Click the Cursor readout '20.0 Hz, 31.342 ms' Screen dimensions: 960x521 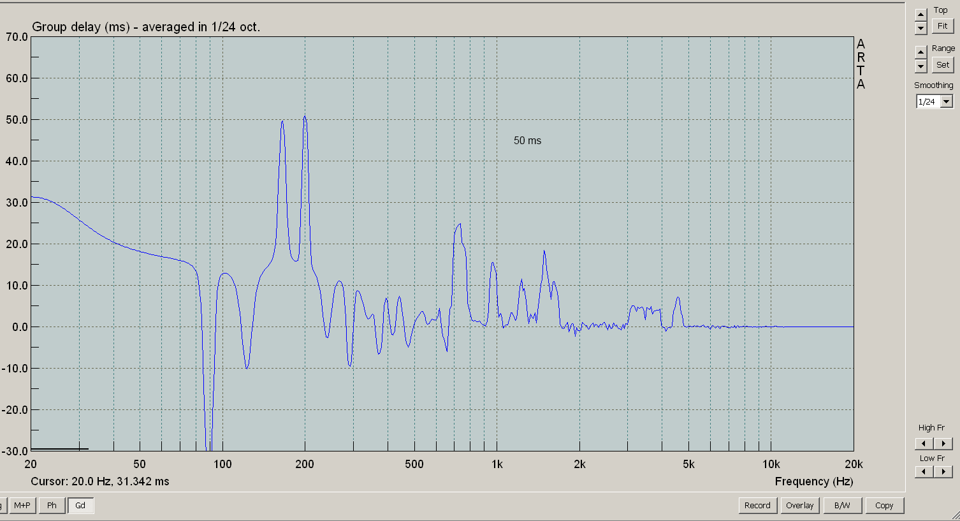pos(120,481)
